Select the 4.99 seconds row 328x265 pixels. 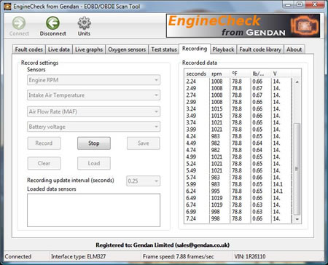(238, 157)
